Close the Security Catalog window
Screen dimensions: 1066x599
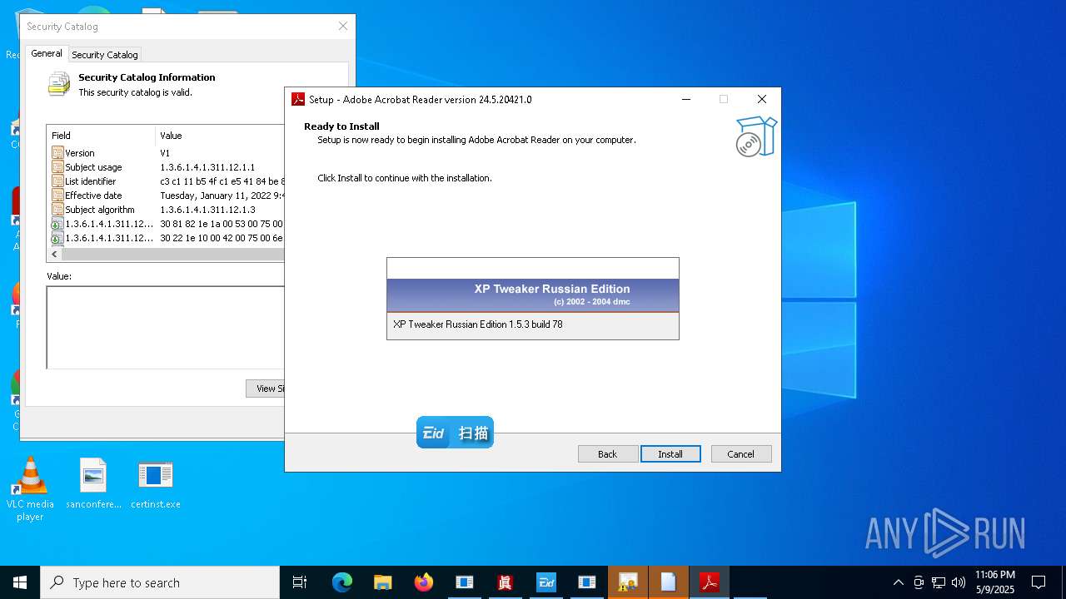[x=342, y=27]
